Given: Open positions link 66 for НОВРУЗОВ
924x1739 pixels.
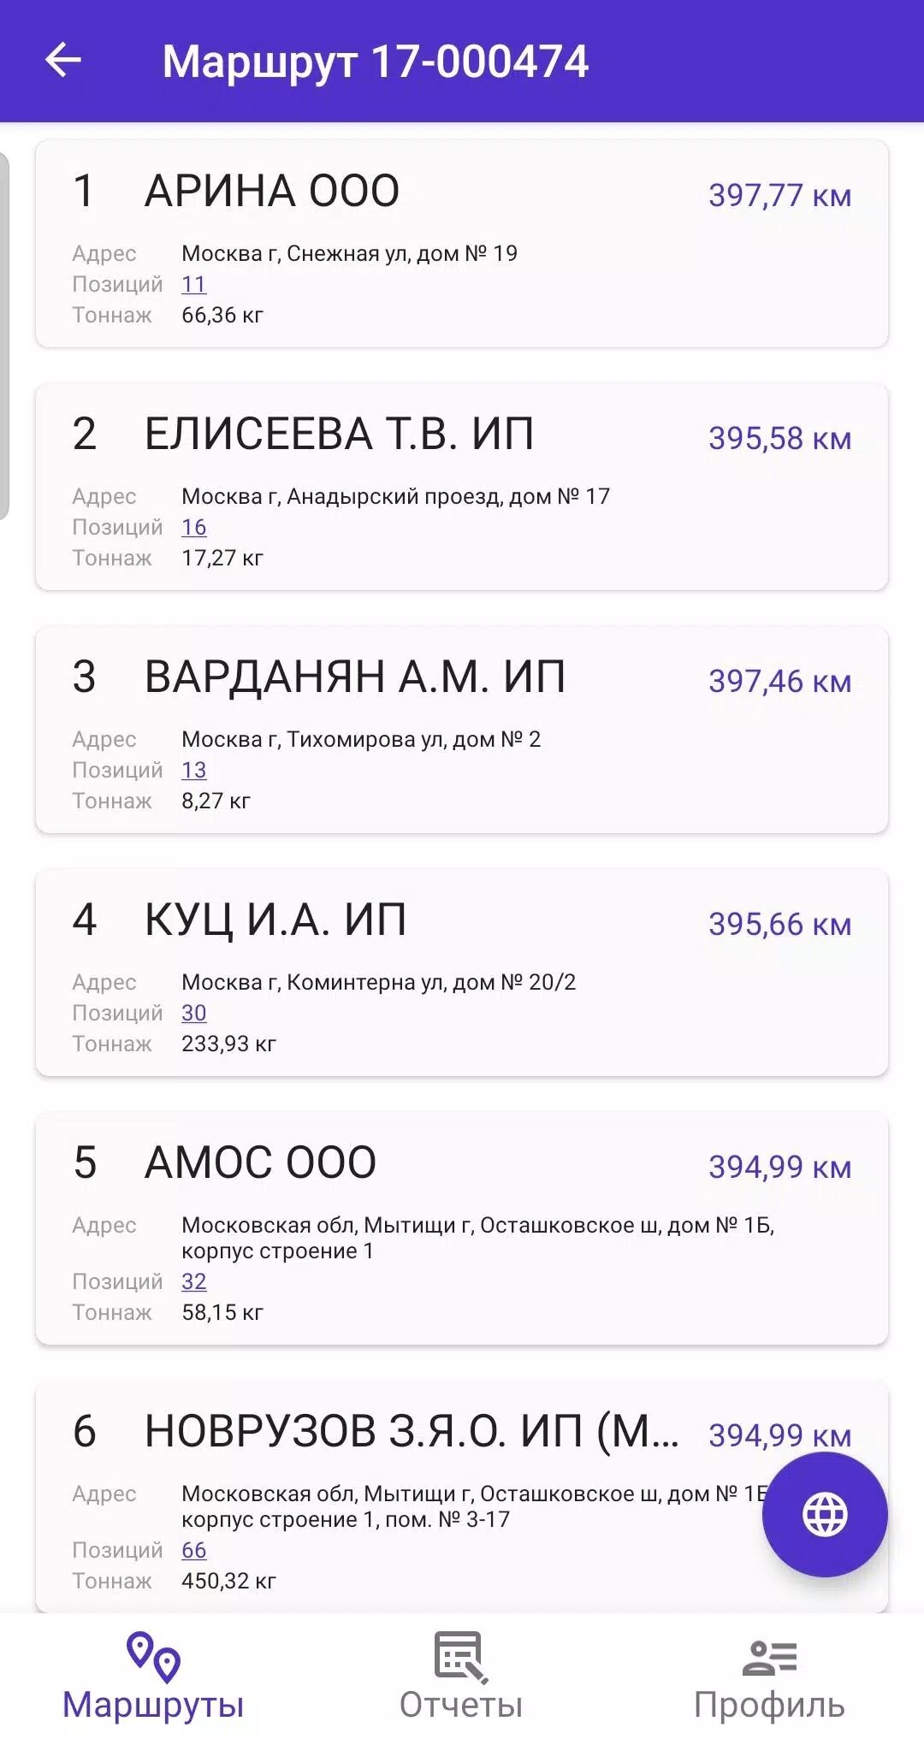Looking at the screenshot, I should pos(194,1550).
